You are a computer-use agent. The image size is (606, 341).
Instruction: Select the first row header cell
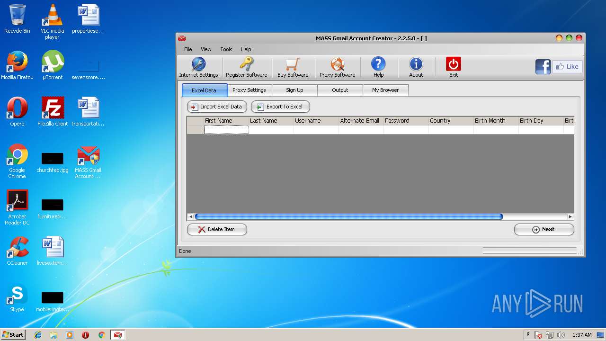(x=195, y=130)
